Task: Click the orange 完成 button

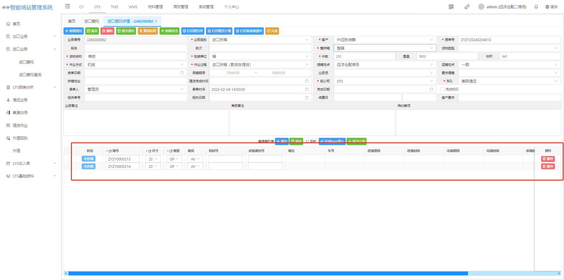Action: (x=272, y=31)
